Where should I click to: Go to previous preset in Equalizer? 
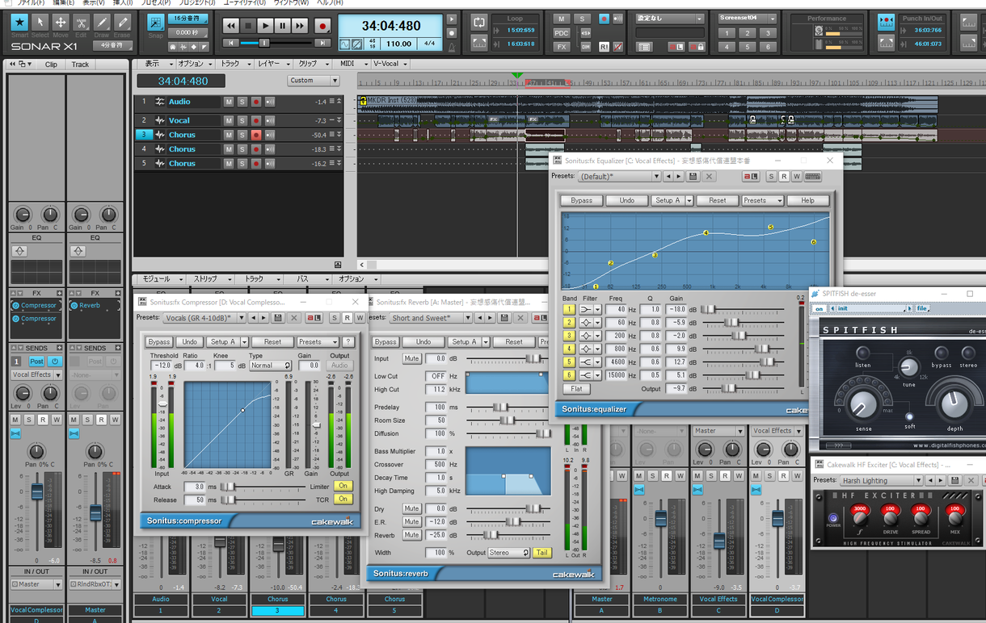[x=667, y=176]
